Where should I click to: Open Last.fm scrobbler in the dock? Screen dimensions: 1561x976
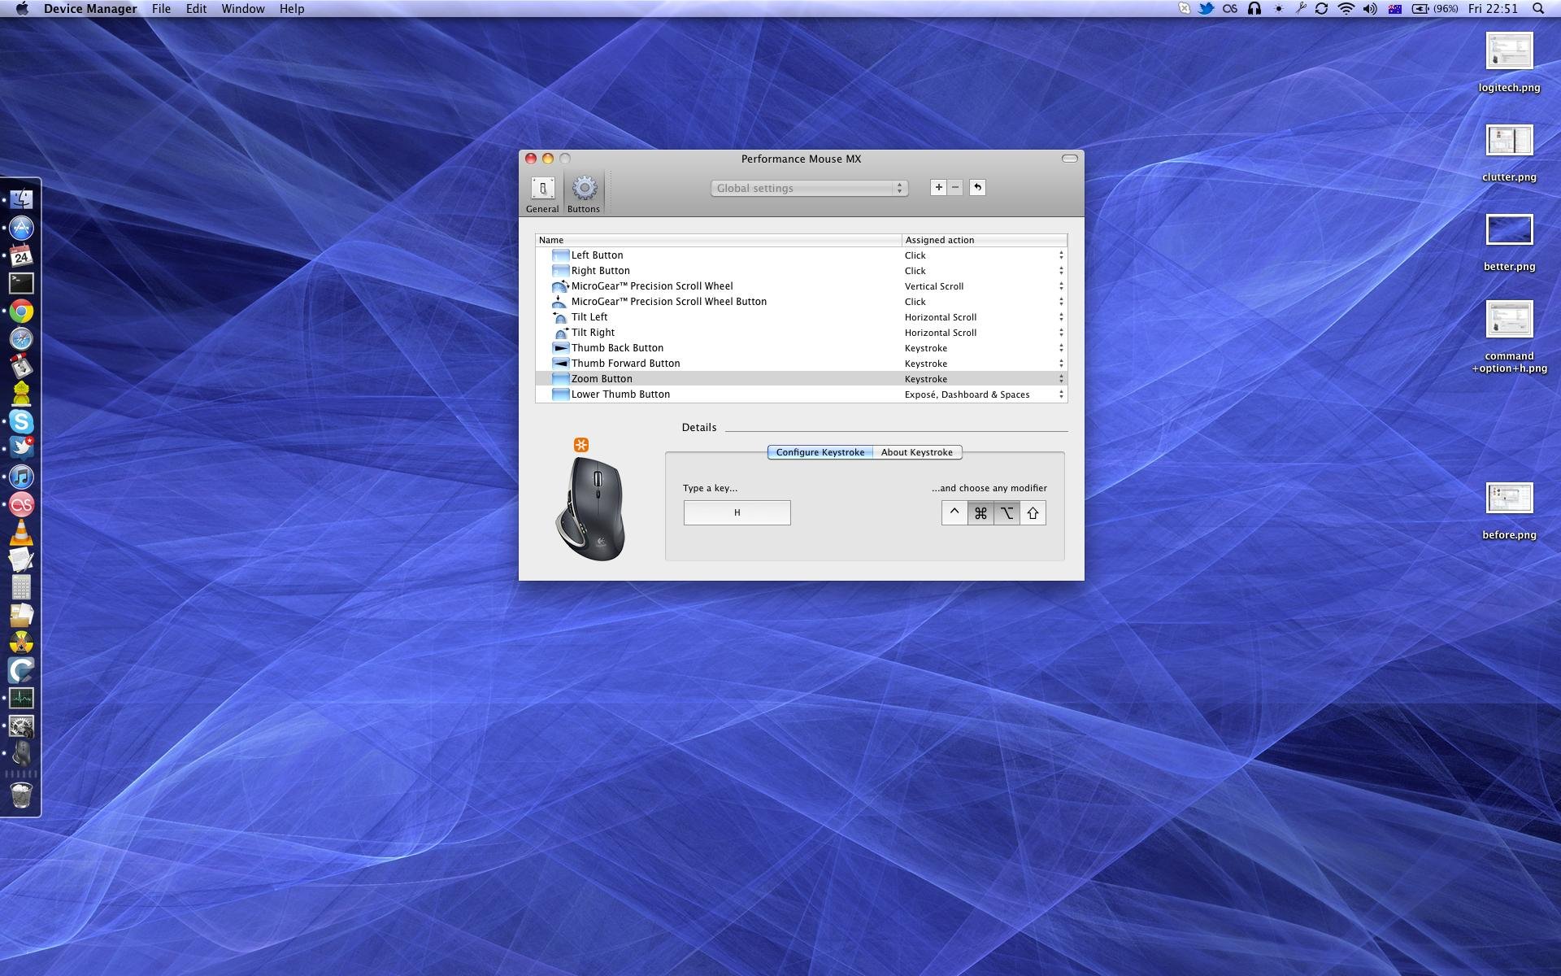(x=21, y=504)
